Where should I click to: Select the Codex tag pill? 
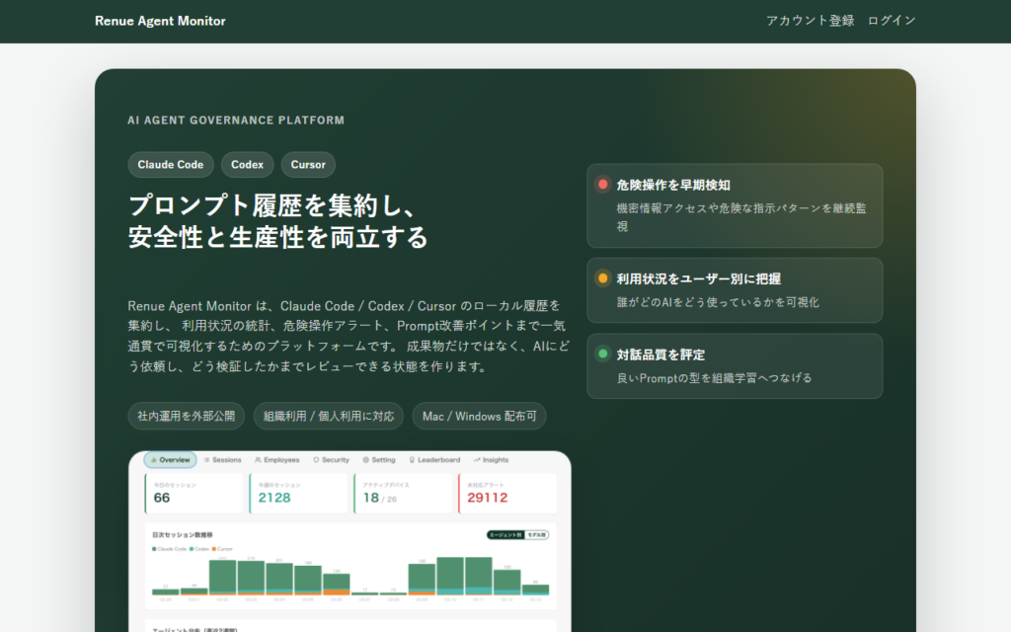247,165
